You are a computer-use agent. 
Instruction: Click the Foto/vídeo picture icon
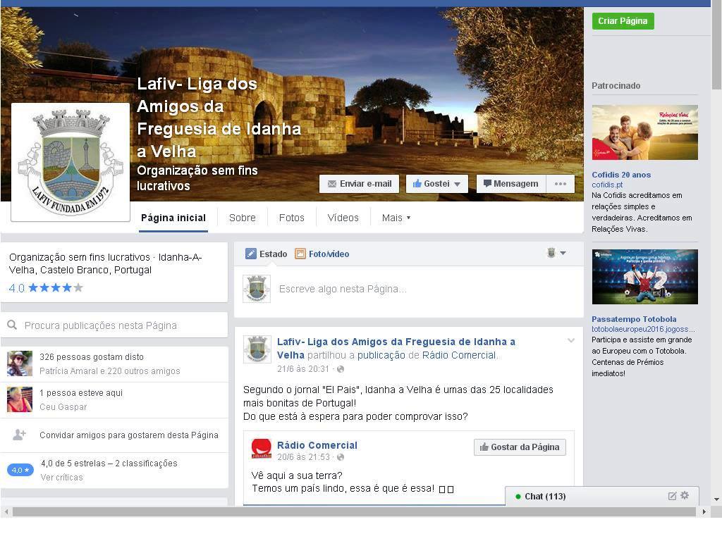300,254
